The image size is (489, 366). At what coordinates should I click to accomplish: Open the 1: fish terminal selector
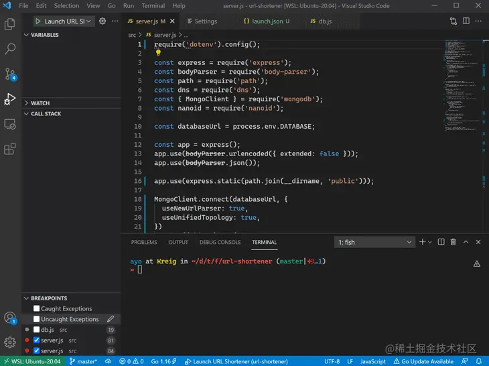point(374,242)
